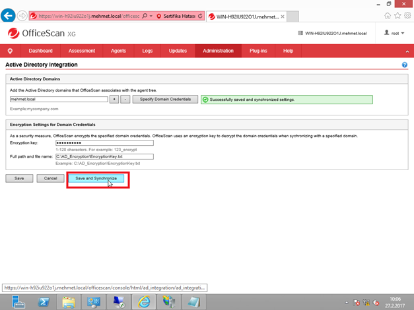Open the remote desktop computer taskbar icon
Image resolution: width=414 pixels, height=310 pixels.
pos(119,302)
